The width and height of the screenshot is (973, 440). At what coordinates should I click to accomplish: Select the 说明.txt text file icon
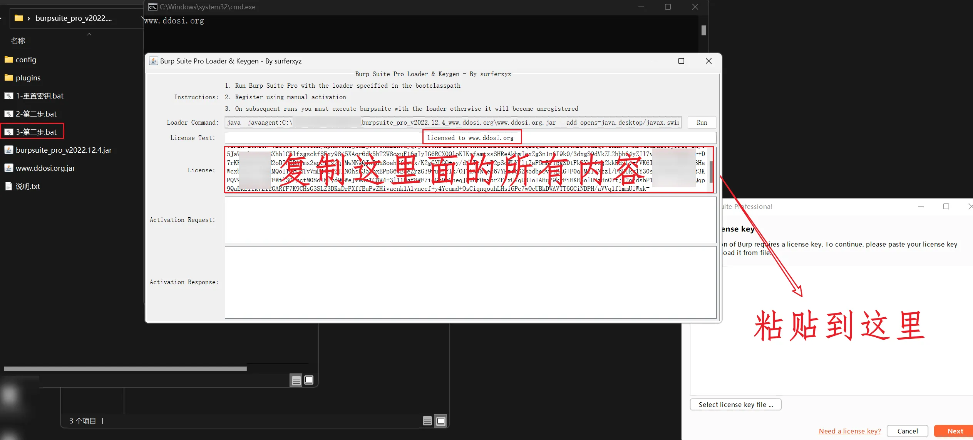9,186
